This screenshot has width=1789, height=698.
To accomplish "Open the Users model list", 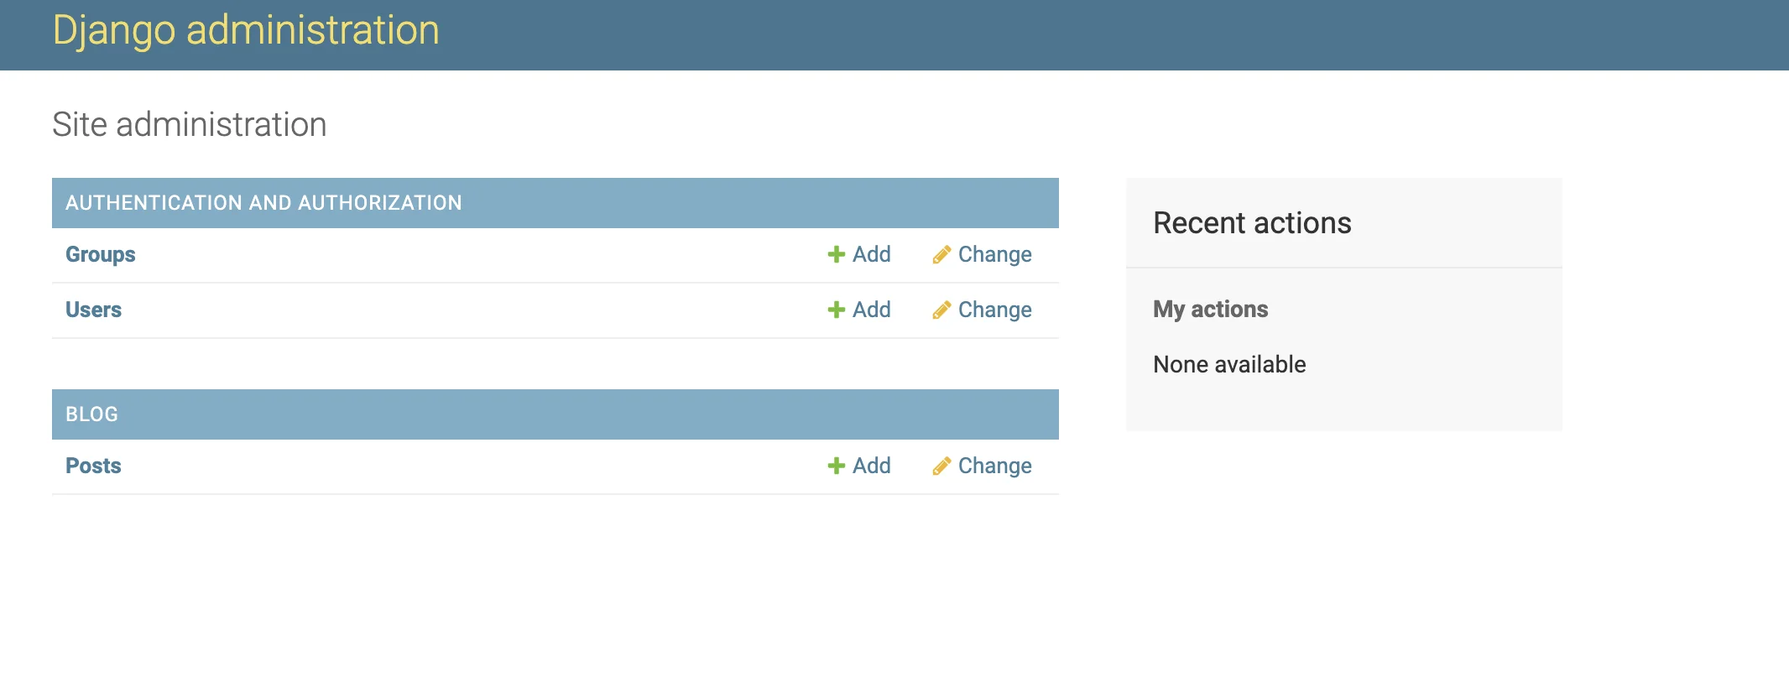I will click(93, 310).
